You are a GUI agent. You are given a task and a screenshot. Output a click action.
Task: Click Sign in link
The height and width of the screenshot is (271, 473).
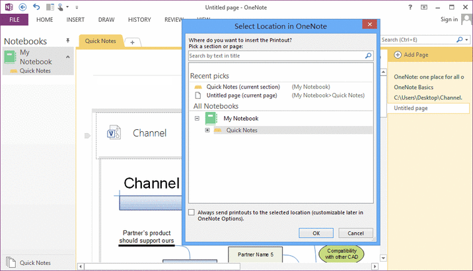pos(449,19)
